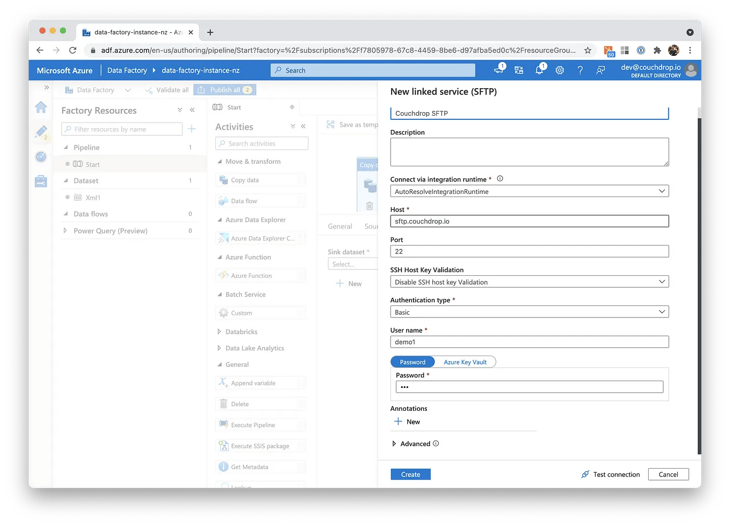
Task: Click the info icon beside integration runtime
Action: [500, 179]
